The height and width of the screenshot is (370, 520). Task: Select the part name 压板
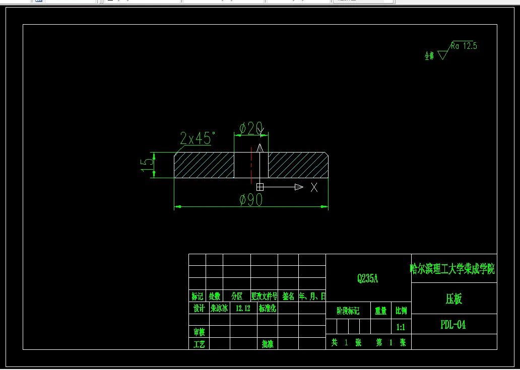point(453,299)
